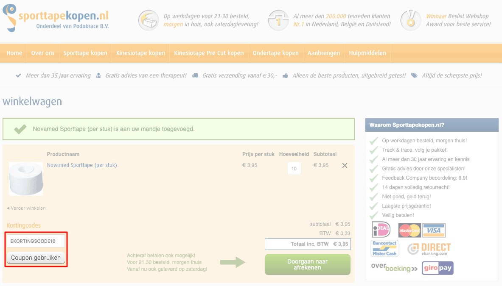Image resolution: width=502 pixels, height=286 pixels.
Task: Click checkmark next to 'Gratis advies door onze specialisten!'
Action: tap(374, 168)
